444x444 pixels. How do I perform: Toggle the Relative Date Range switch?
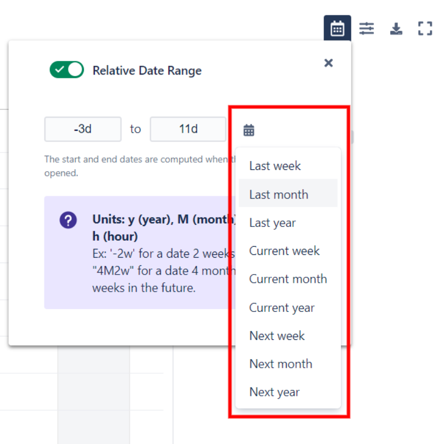66,70
